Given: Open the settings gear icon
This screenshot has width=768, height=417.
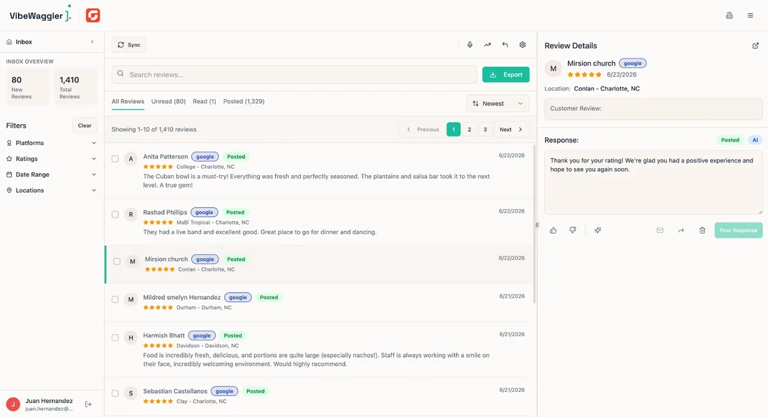Looking at the screenshot, I should (523, 45).
